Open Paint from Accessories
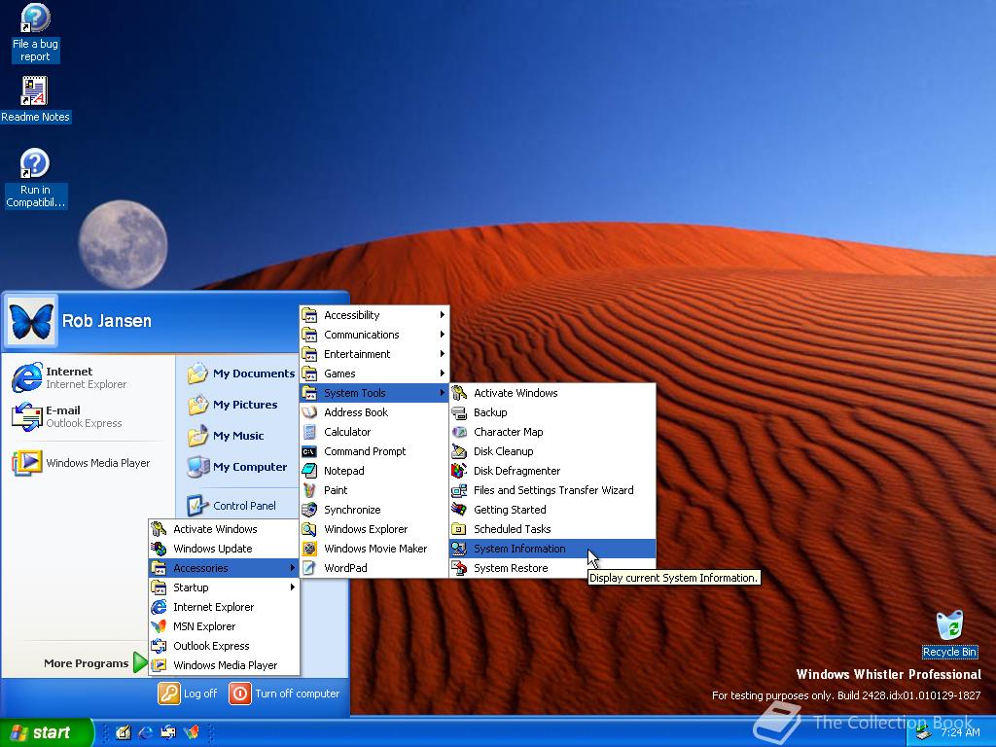This screenshot has width=996, height=747. click(374, 490)
